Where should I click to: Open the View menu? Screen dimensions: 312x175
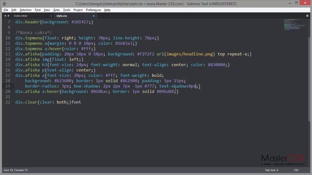[47, 10]
